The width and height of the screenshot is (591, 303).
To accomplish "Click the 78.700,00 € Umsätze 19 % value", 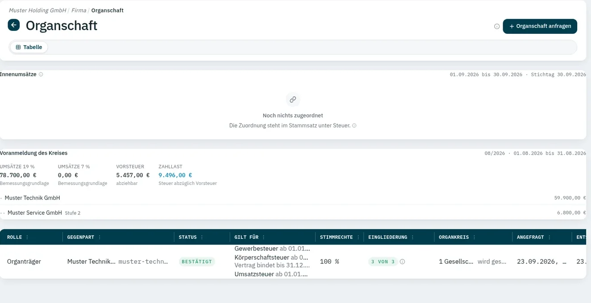I will 18,175.
